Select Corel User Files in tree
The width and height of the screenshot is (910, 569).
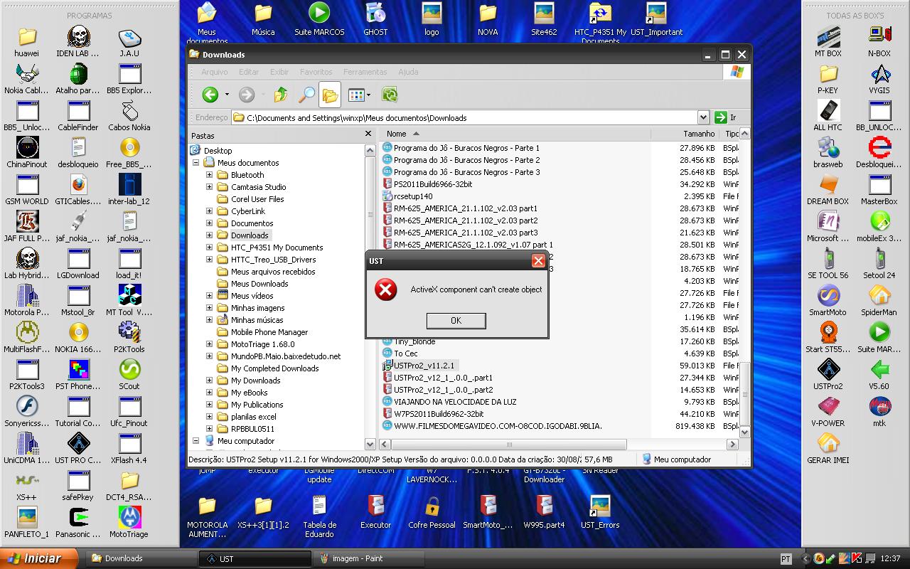click(257, 199)
